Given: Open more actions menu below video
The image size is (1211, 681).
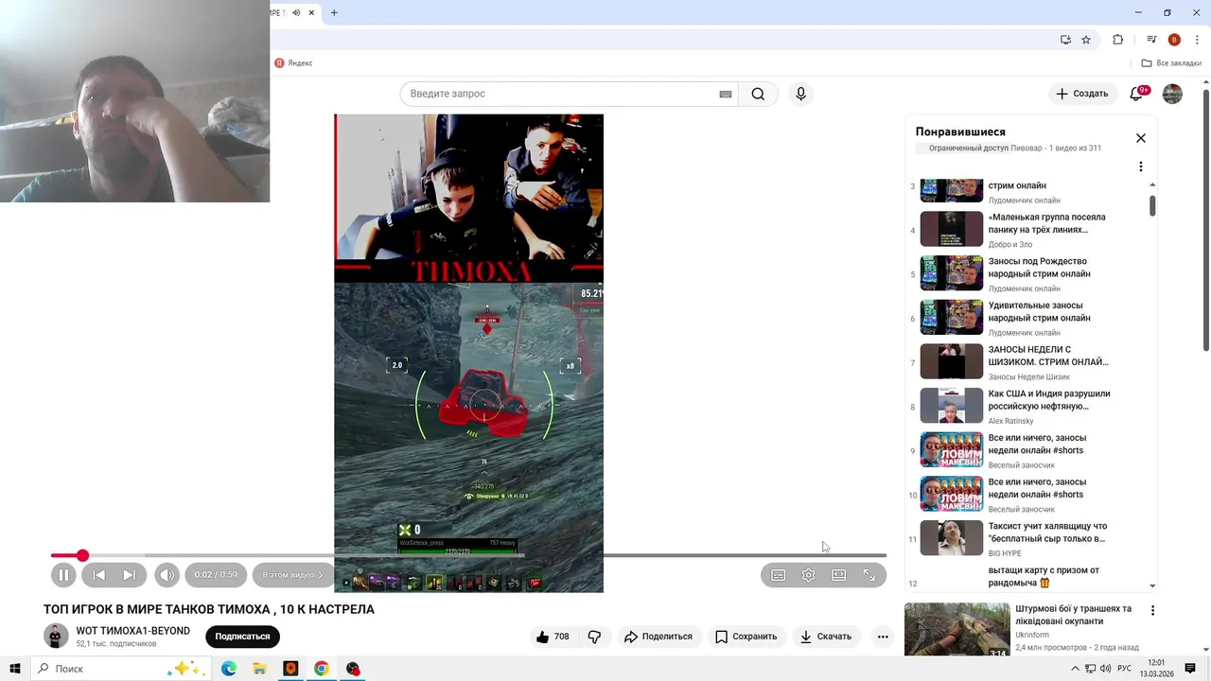Looking at the screenshot, I should tap(883, 637).
